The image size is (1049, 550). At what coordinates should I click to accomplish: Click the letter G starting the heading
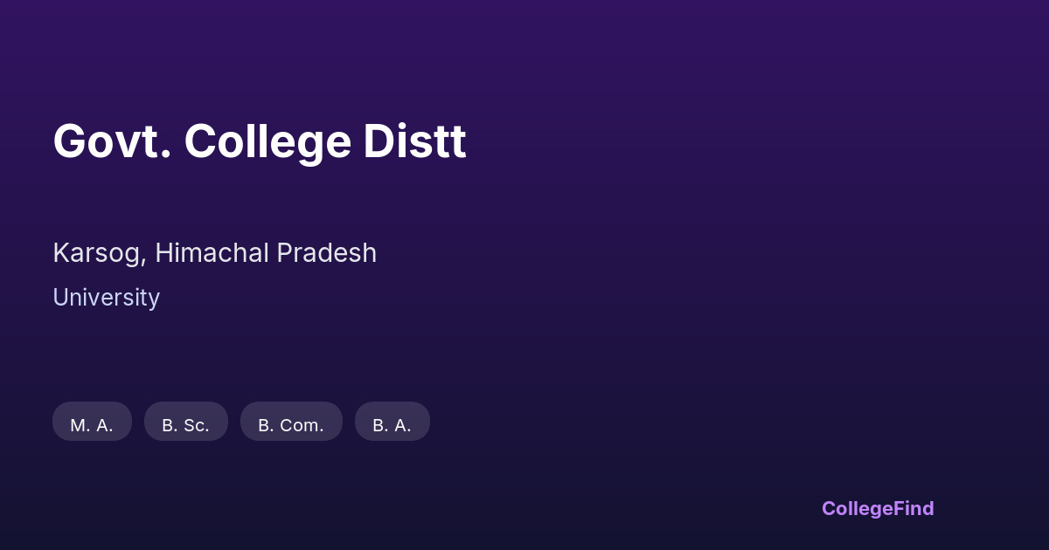69,141
